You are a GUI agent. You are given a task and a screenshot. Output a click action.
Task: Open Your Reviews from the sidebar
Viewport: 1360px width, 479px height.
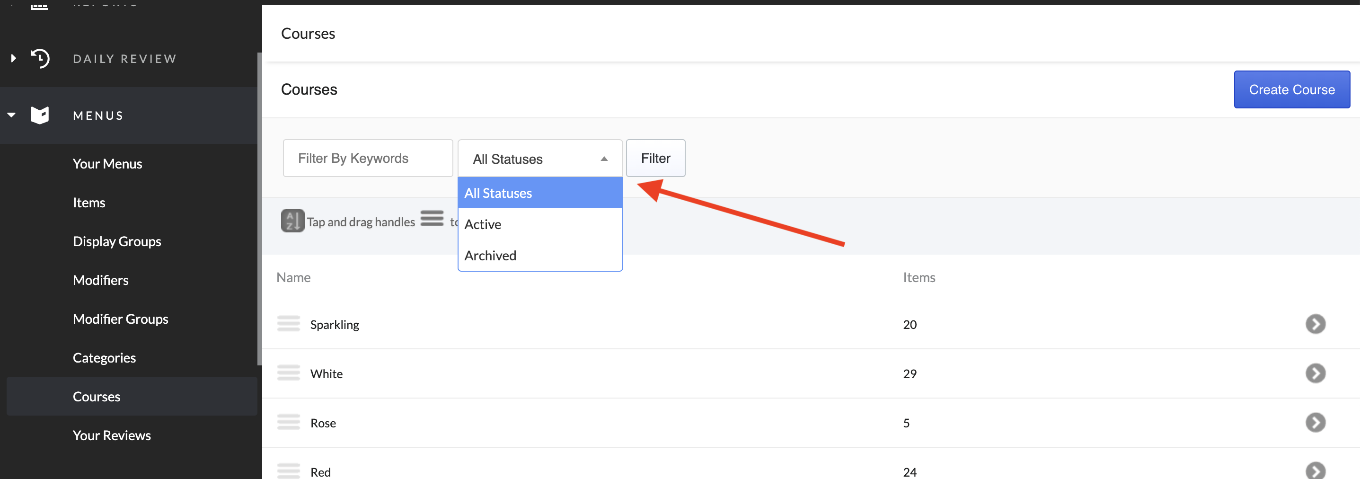click(111, 435)
